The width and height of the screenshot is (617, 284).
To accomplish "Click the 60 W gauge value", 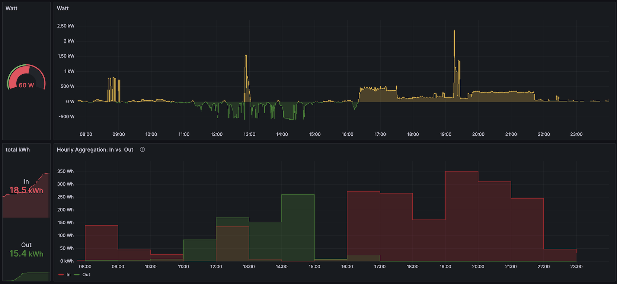I will [26, 85].
